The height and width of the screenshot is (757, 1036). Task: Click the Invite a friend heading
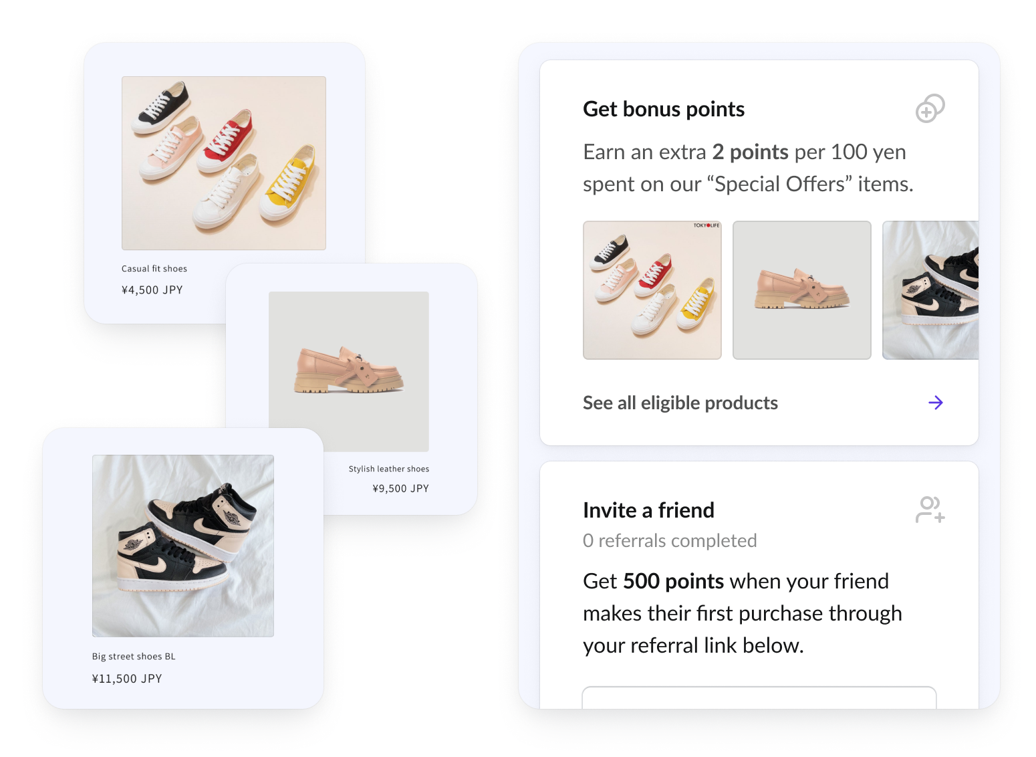648,510
